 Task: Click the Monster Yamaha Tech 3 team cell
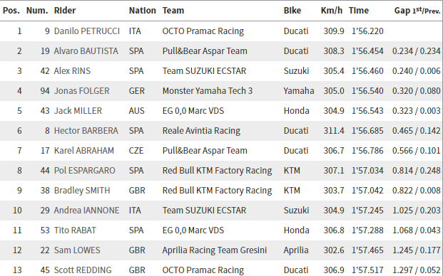tap(208, 91)
